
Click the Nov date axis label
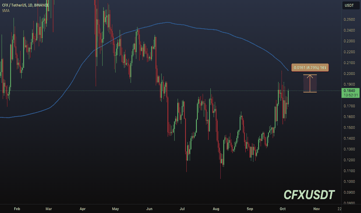(x=316, y=209)
